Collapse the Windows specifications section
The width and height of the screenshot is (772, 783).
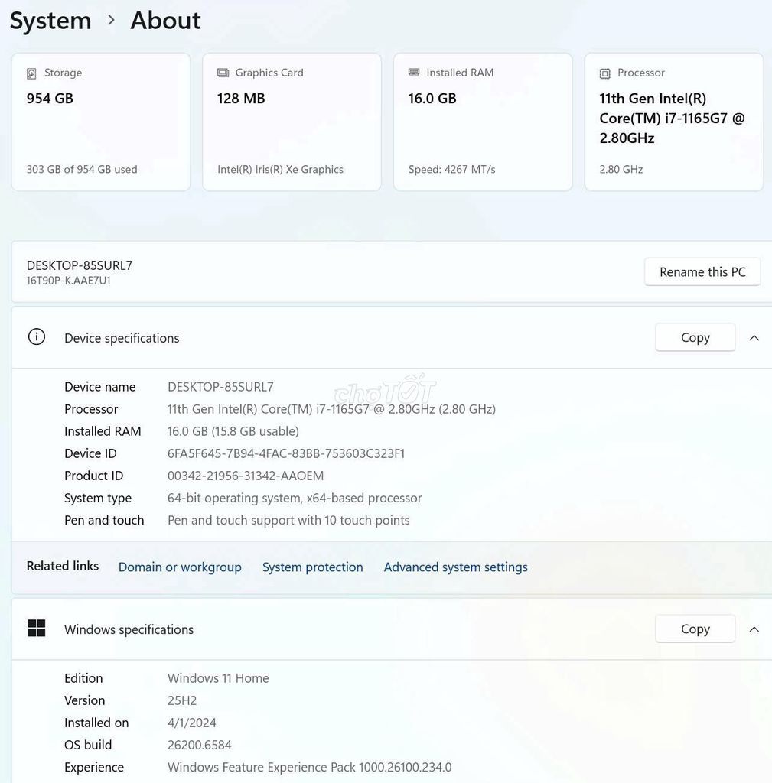[x=754, y=629]
